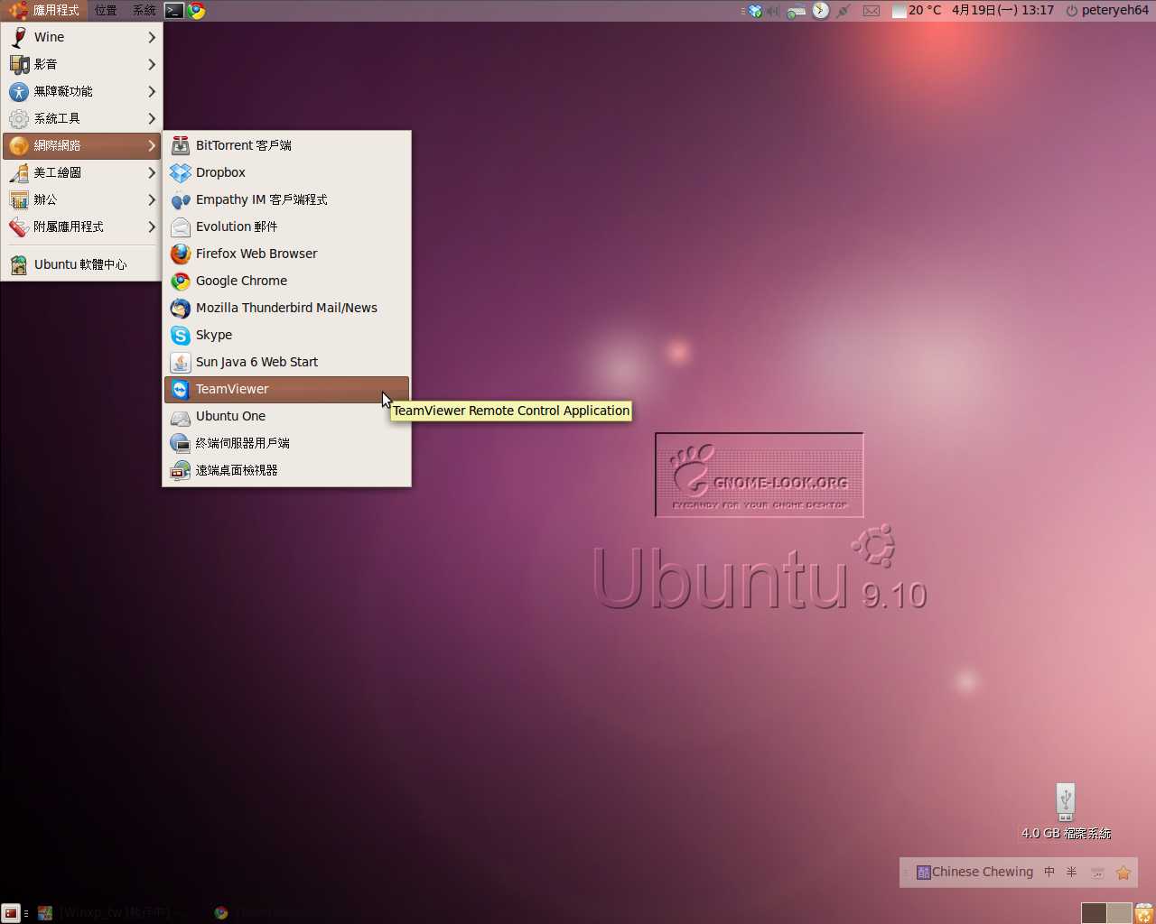Open Google Chrome menu entry
1156x924 pixels.
coord(286,281)
